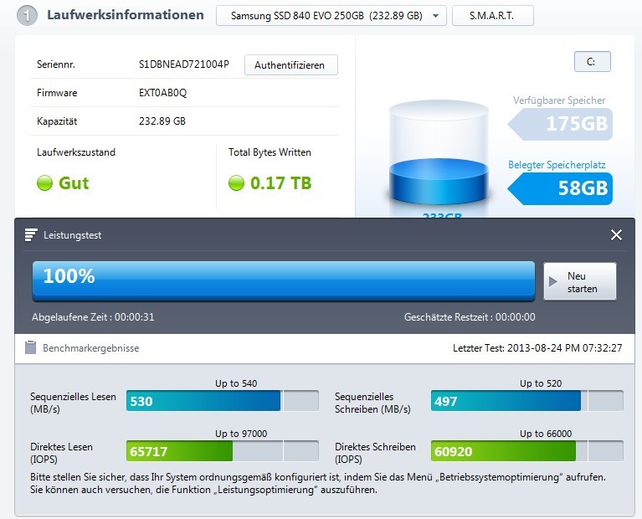Click the Total Bytes Written label
Image resolution: width=642 pixels, height=519 pixels.
pos(270,152)
